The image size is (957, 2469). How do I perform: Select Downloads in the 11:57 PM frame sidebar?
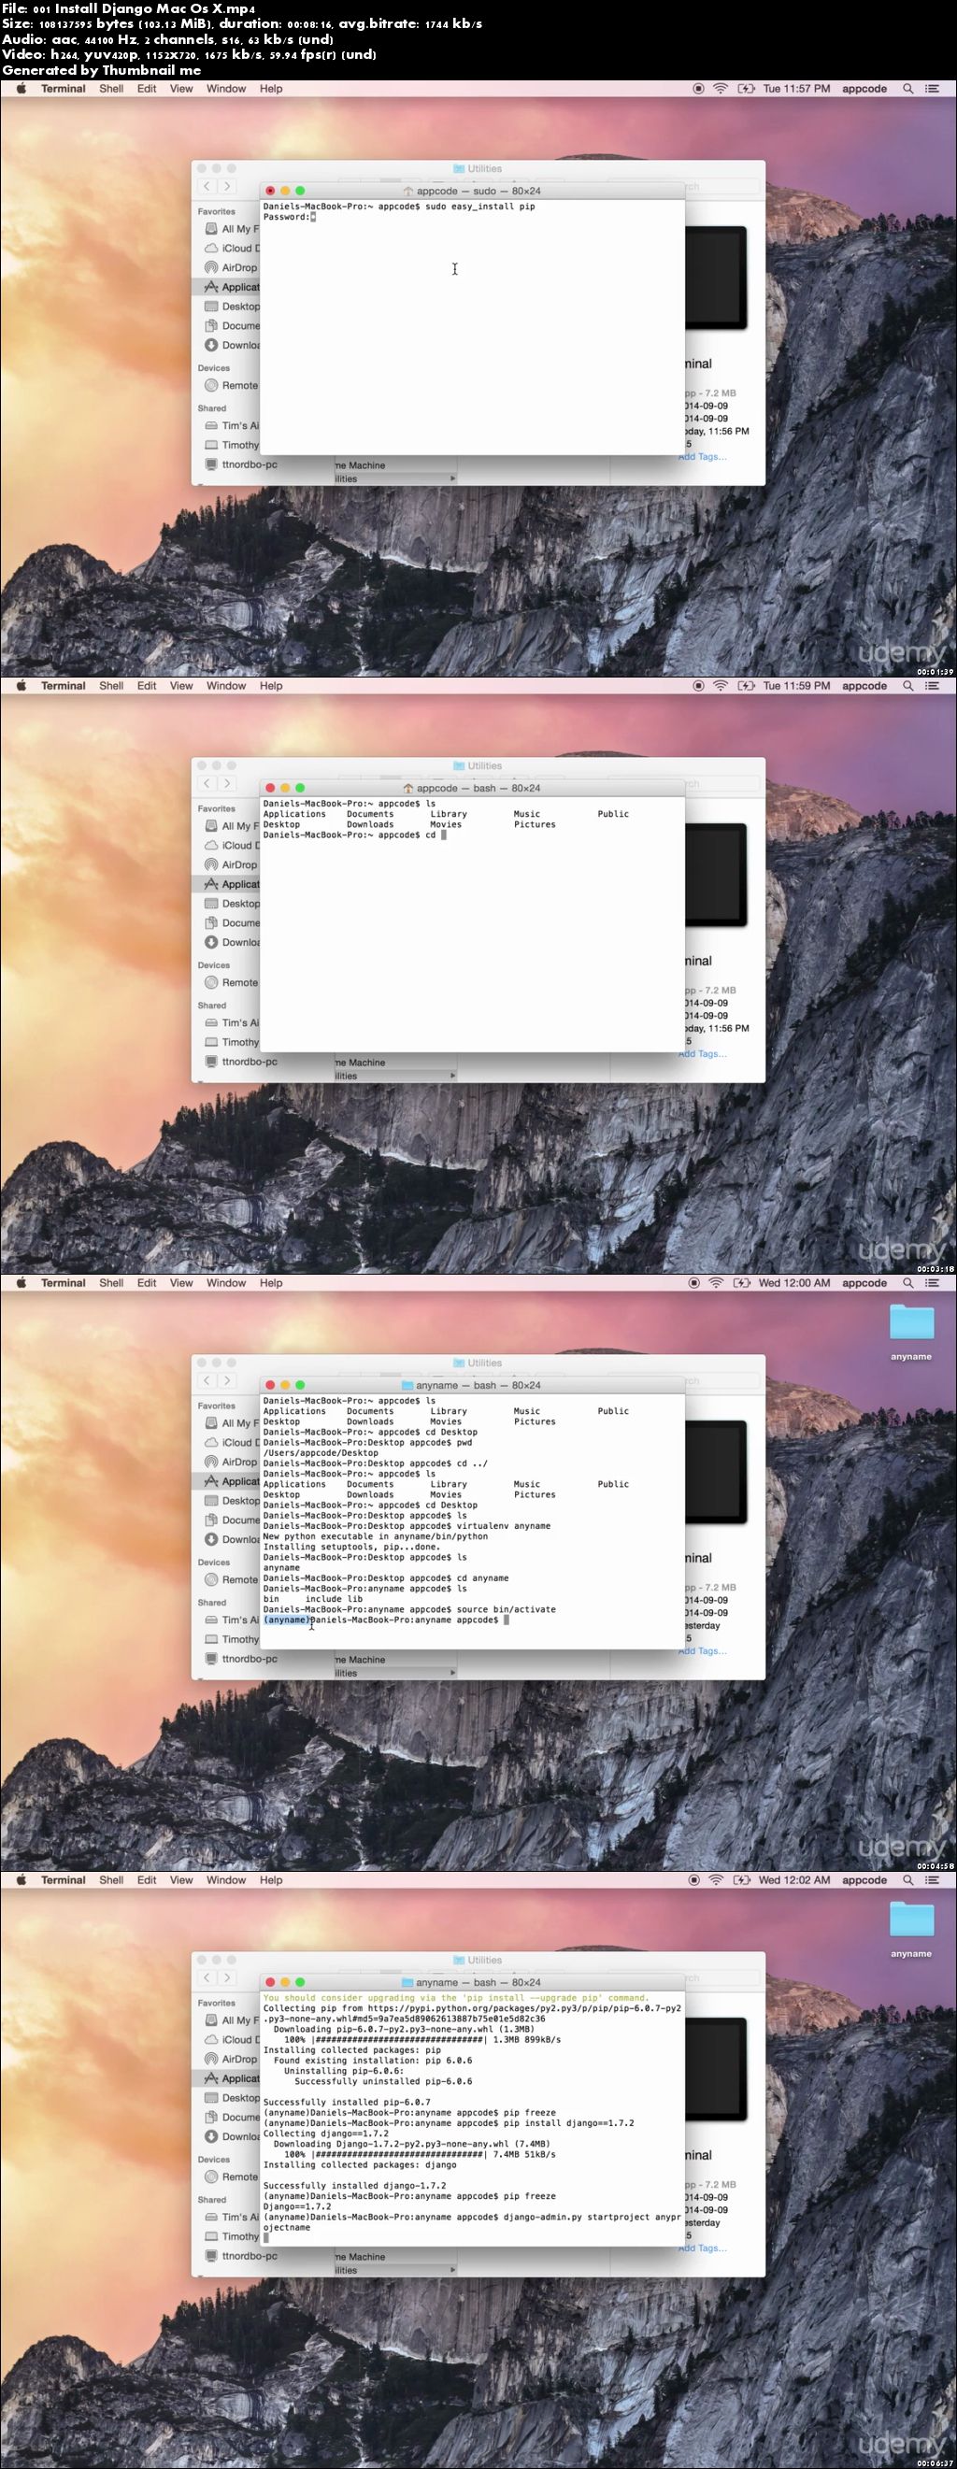tap(231, 345)
